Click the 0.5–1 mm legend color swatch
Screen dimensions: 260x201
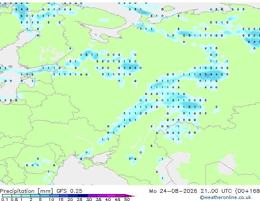pyautogui.click(x=16, y=196)
